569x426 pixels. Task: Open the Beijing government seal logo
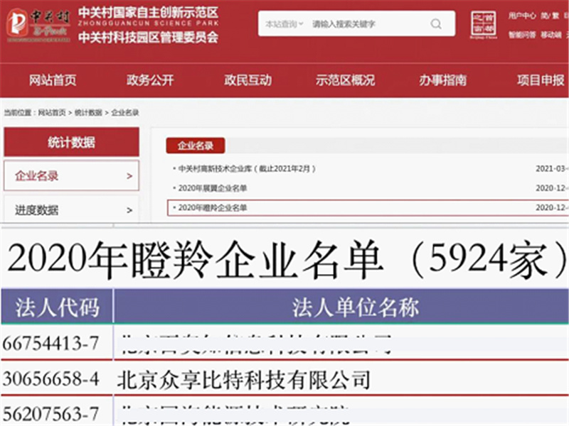484,25
